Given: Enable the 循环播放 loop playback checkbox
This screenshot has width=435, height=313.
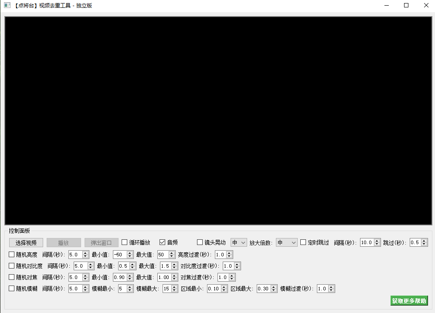Looking at the screenshot, I should tap(124, 242).
